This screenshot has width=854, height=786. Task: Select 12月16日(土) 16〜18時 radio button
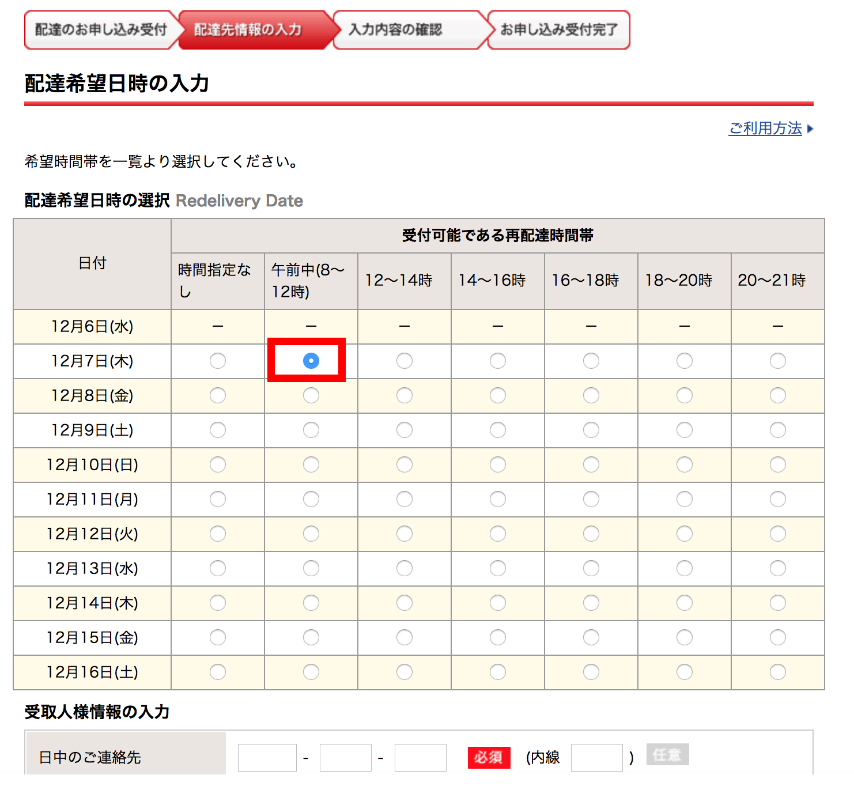(x=591, y=672)
